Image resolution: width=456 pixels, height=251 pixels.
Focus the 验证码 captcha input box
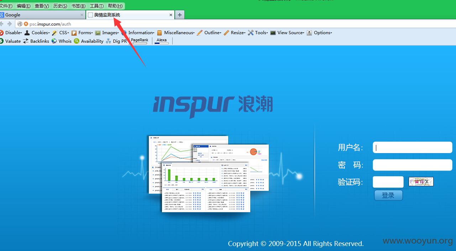[388, 182]
